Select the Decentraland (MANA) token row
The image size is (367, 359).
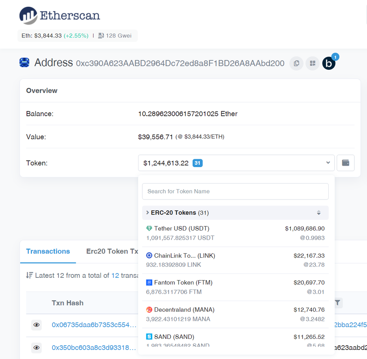click(x=235, y=314)
